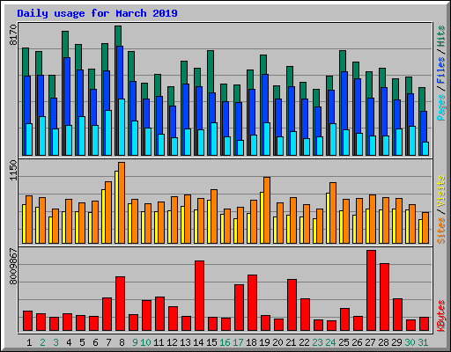Click day label 29 on the x-axis
451x352 pixels.
click(396, 342)
